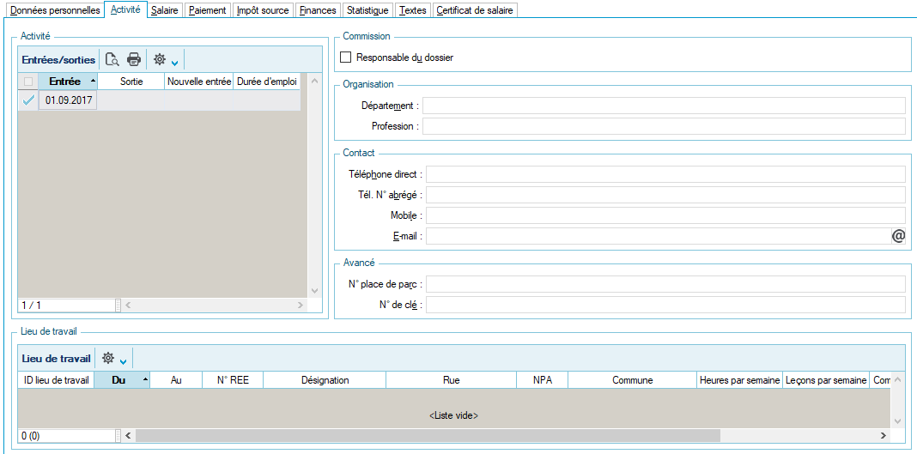Click the 0 (0) record counter
This screenshot has height=454, width=917.
(x=65, y=436)
